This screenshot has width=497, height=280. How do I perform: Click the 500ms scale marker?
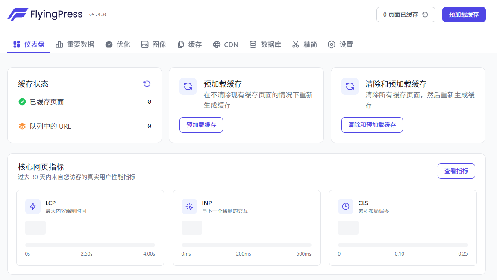(304, 254)
